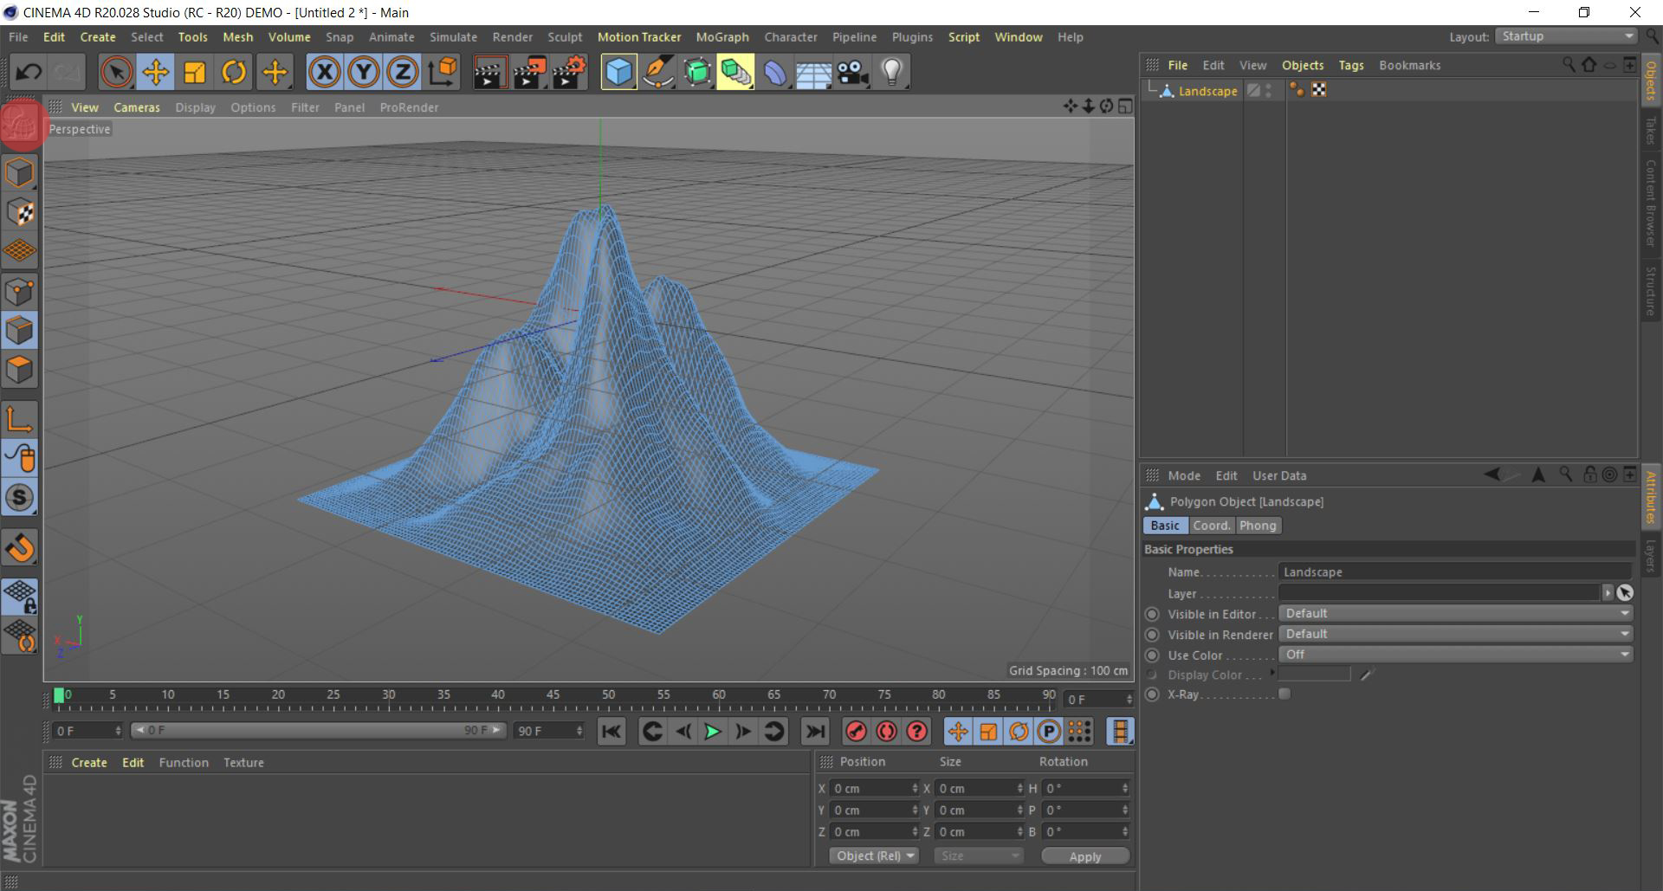This screenshot has height=891, width=1663.
Task: Open Subdivision Surface generator icon
Action: point(697,72)
